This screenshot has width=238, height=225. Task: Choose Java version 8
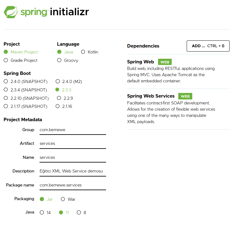(79, 213)
